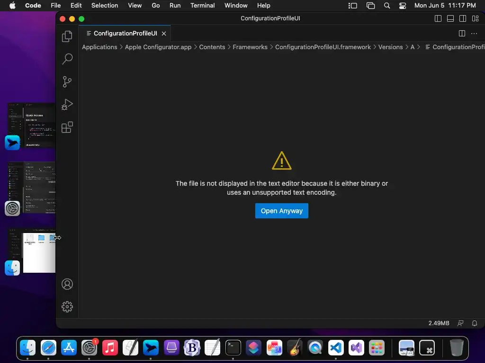Open Terminal from the Dock
The width and height of the screenshot is (485, 363).
point(233,348)
